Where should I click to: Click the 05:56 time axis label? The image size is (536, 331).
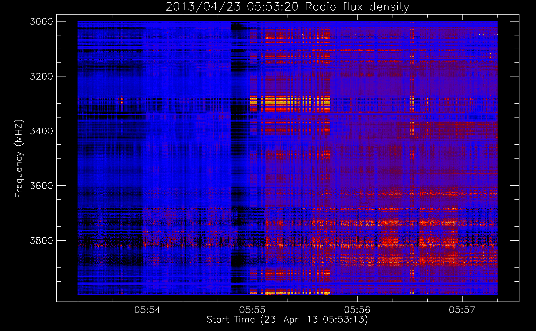[x=357, y=310]
